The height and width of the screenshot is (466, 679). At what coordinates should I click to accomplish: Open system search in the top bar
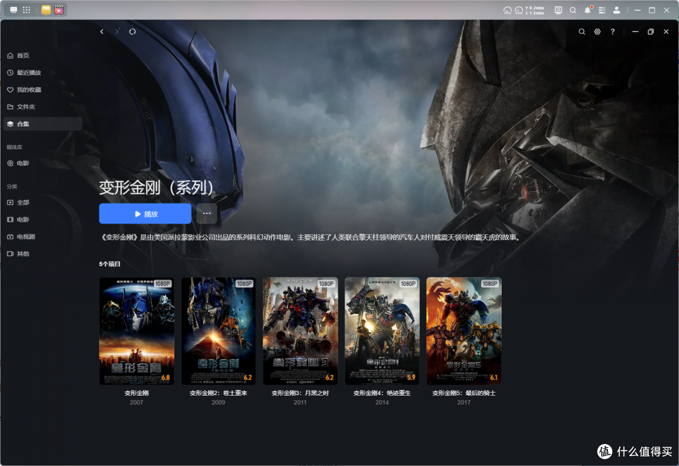(x=573, y=11)
